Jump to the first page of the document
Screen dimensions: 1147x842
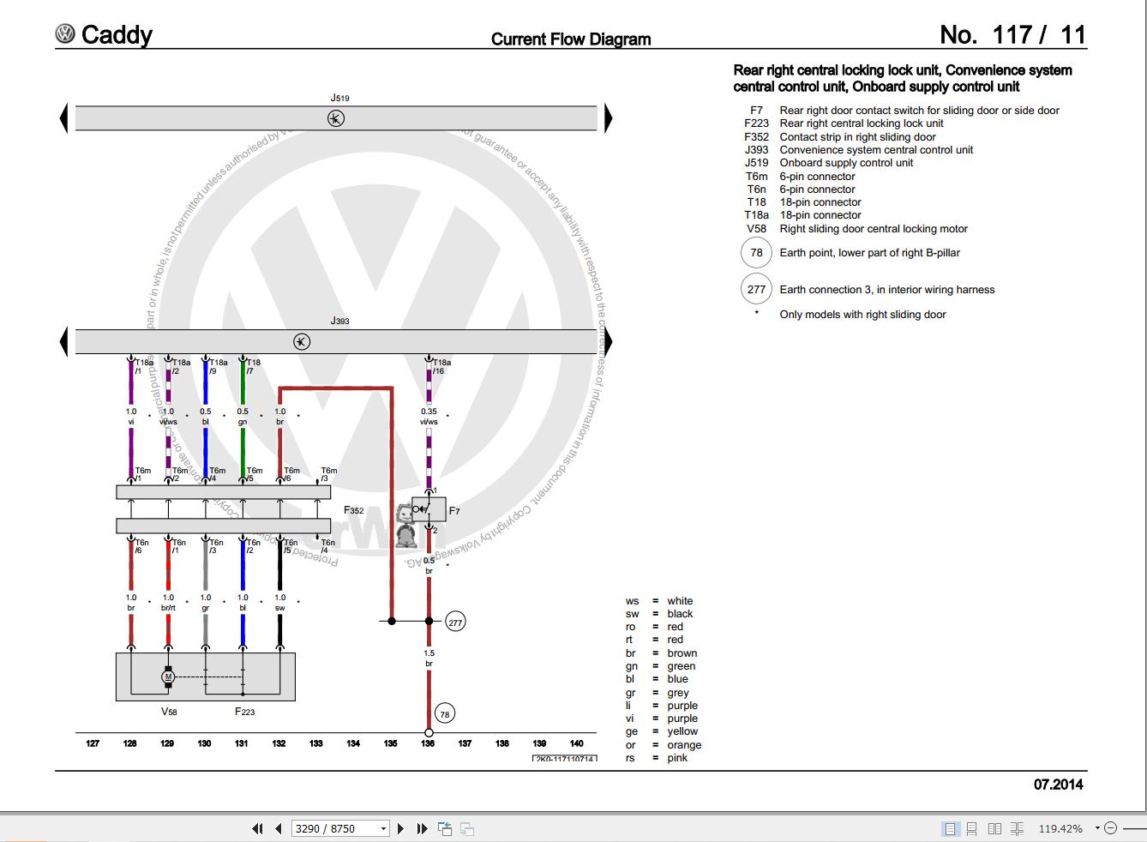click(258, 828)
